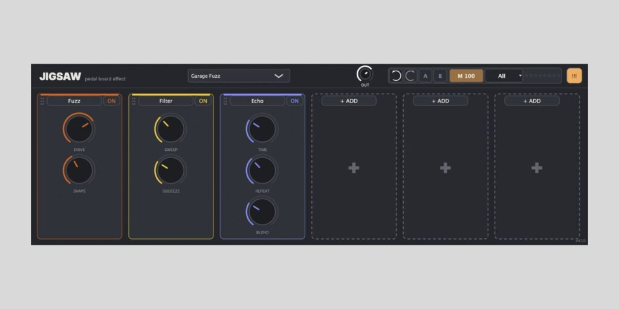Select the B preset slot
The image size is (619, 309).
coord(440,75)
